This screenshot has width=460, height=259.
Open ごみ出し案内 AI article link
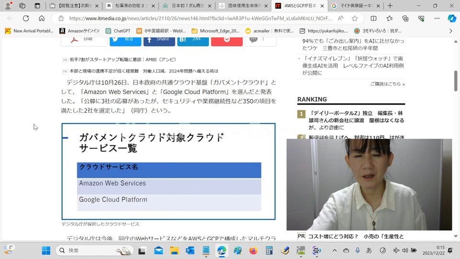pyautogui.click(x=353, y=44)
